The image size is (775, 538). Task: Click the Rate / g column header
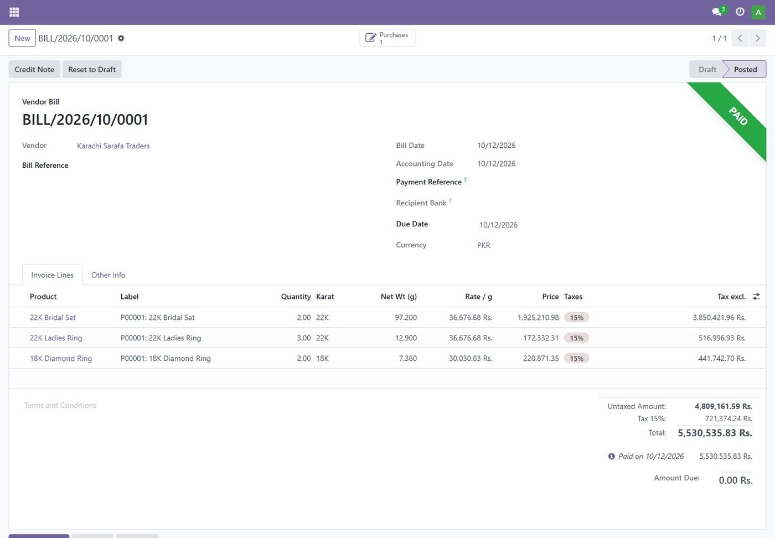[x=478, y=297]
